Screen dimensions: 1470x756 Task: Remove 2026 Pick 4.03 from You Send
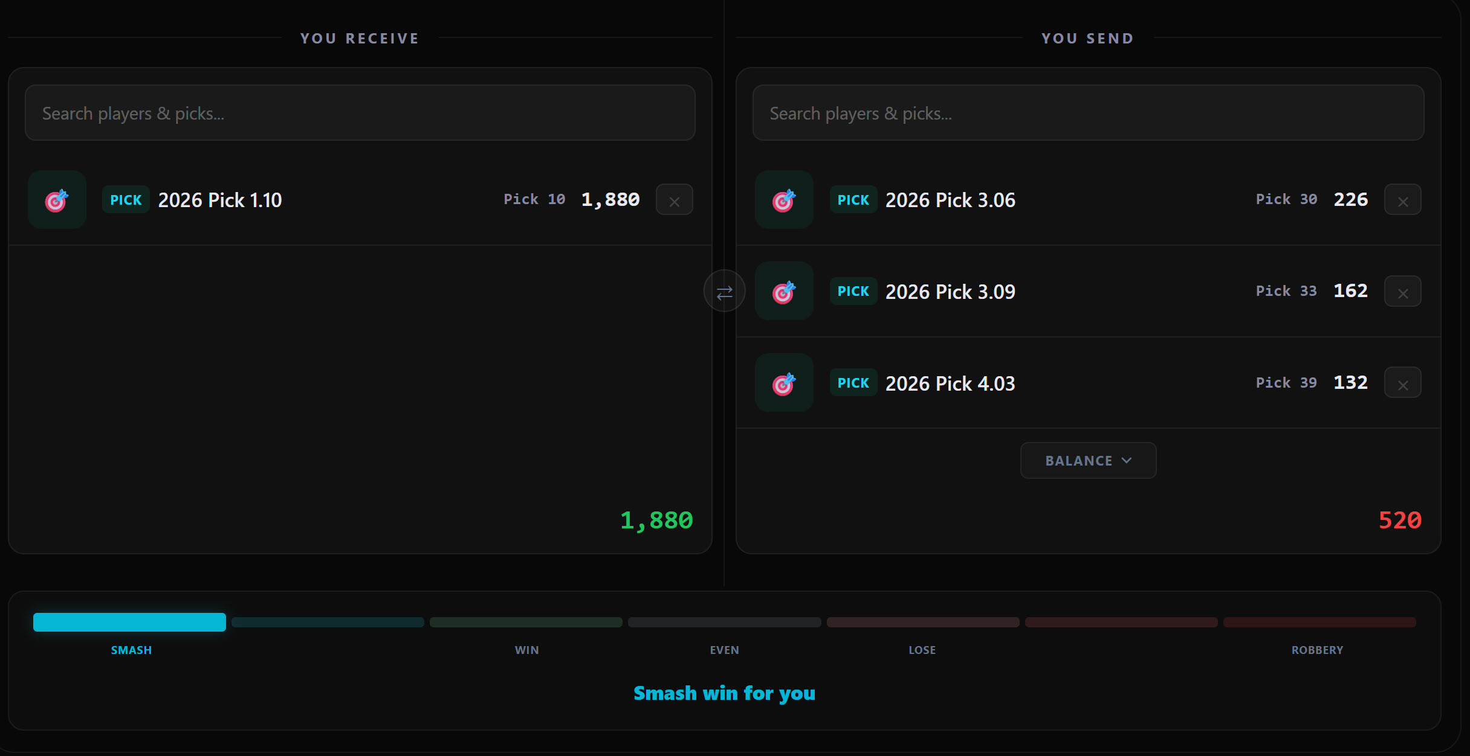coord(1403,382)
